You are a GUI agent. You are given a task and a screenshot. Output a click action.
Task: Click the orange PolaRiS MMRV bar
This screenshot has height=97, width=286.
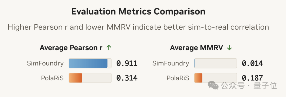tap(198, 78)
